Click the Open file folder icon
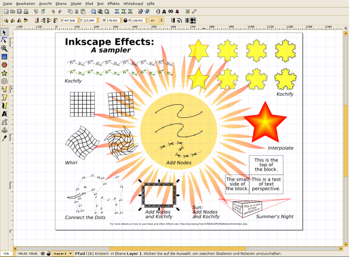 coord(13,12)
